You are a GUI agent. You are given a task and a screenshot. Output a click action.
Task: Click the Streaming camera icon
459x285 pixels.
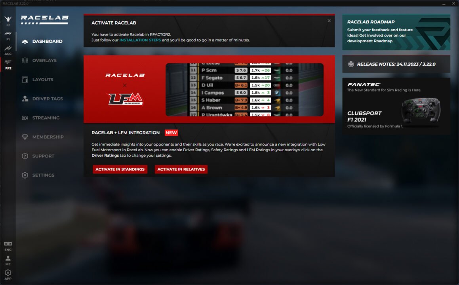point(25,118)
